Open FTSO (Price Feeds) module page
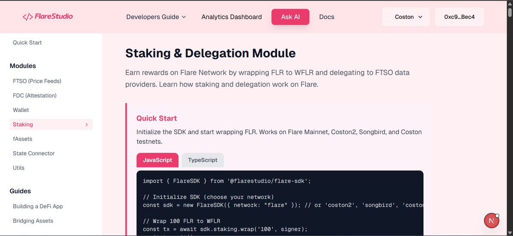Screen dimensions: 513x236 [37, 81]
